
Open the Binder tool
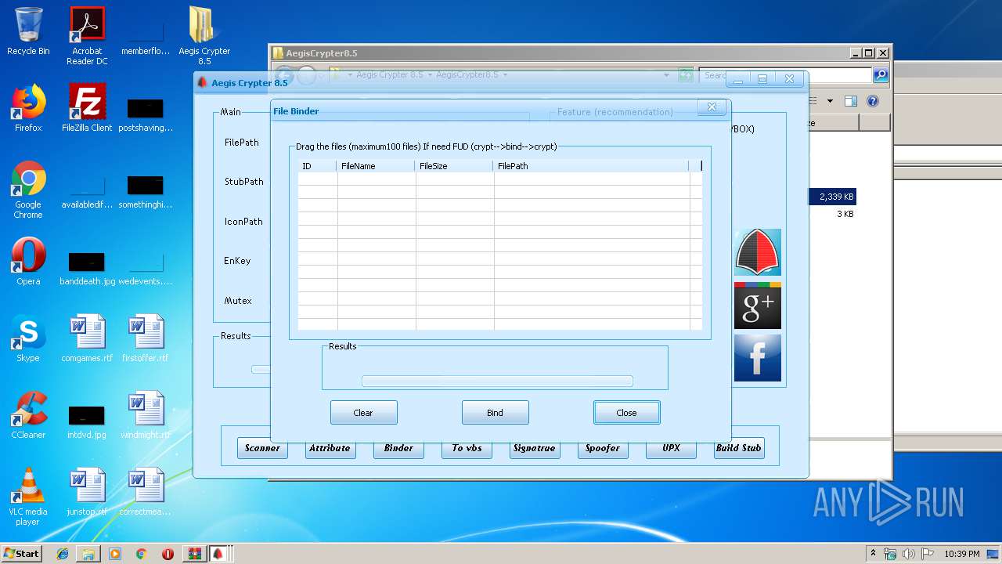[398, 448]
